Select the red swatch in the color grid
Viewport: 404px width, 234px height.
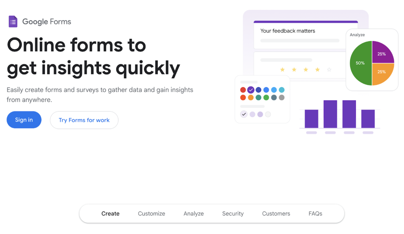point(243,89)
